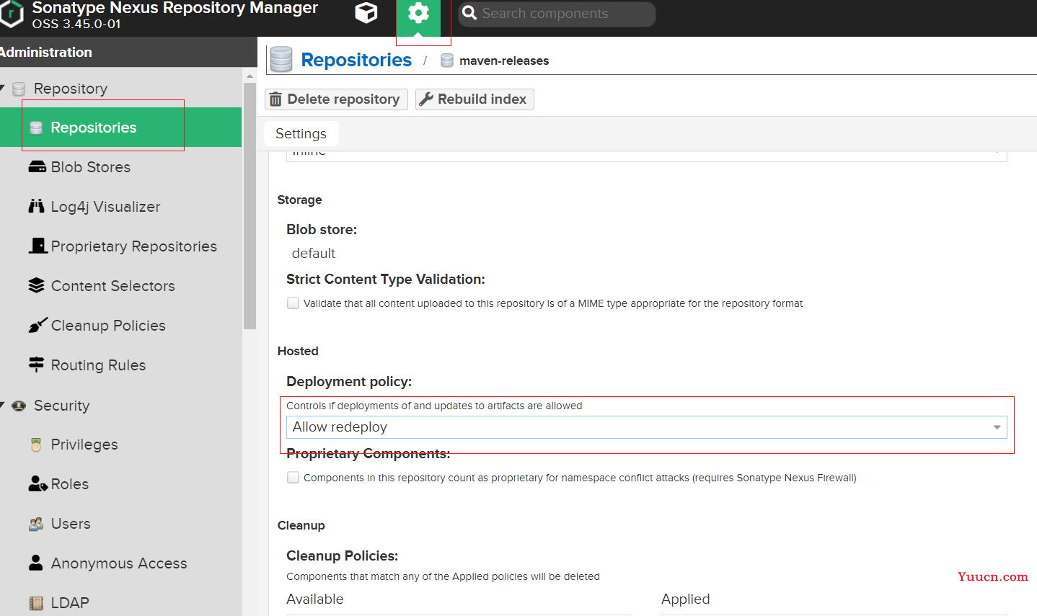Open Proprietary Repositories in sidebar

133,246
